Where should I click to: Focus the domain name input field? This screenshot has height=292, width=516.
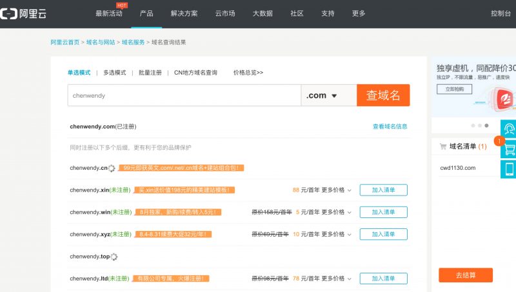coord(184,95)
